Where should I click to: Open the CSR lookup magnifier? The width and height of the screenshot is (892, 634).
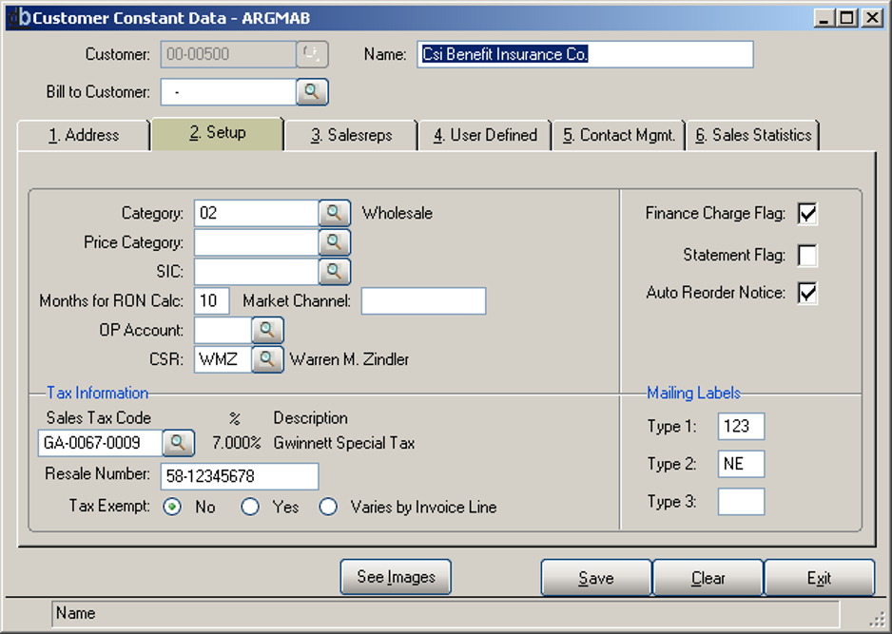tap(267, 359)
